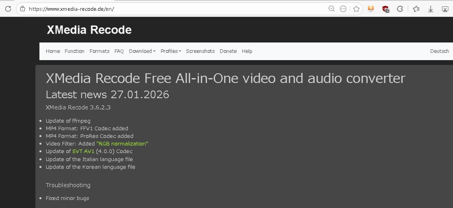Open the Function page
The width and height of the screenshot is (453, 208).
75,51
